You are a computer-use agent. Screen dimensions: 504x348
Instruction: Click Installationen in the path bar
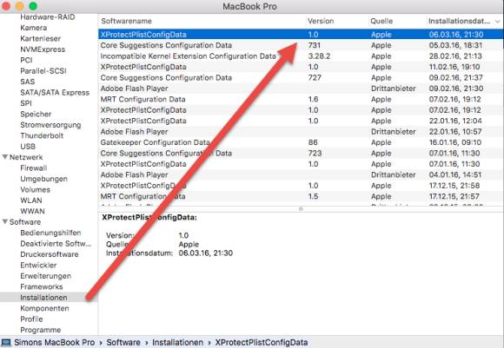coord(177,343)
